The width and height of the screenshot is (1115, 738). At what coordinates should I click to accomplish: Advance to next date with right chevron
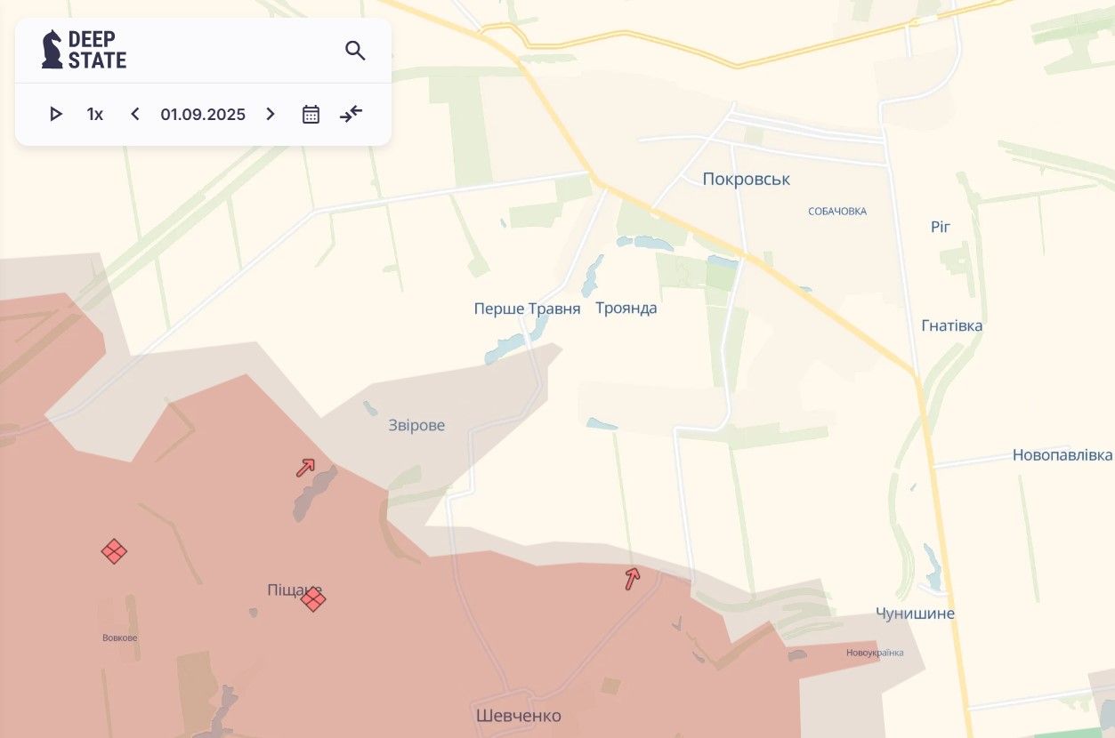coord(271,114)
